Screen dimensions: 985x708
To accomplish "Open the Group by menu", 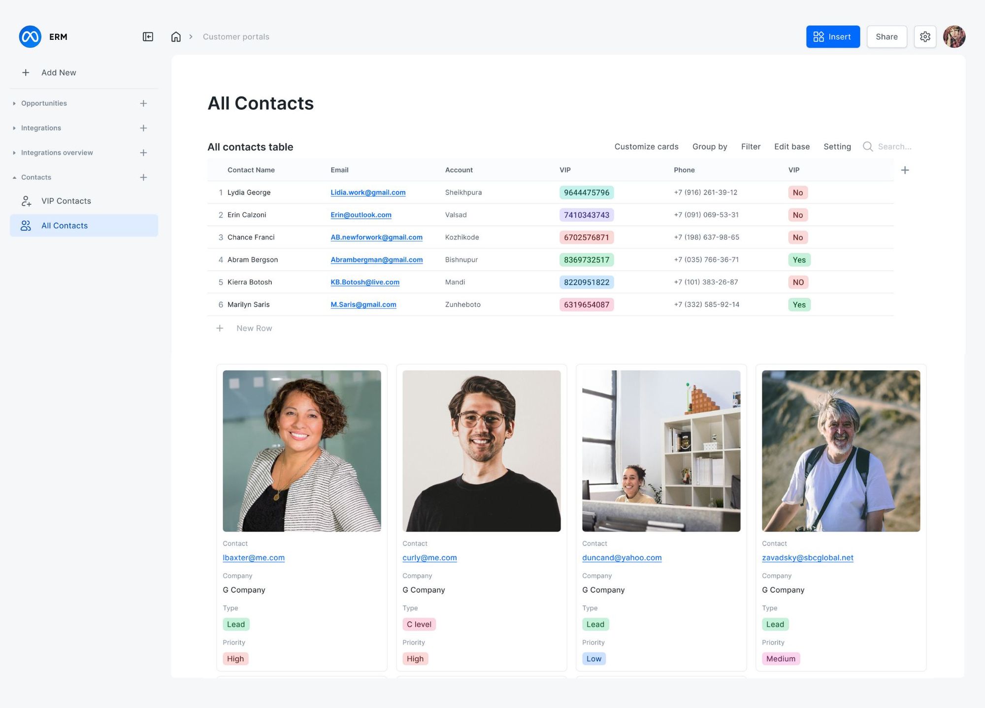I will click(710, 146).
